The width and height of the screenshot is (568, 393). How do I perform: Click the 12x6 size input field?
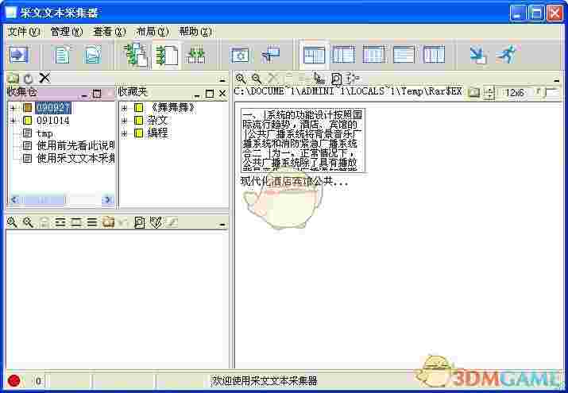[x=516, y=93]
